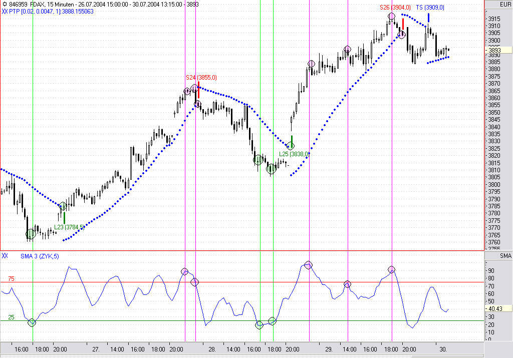Click the red sell marker bar below S26

click(403, 24)
